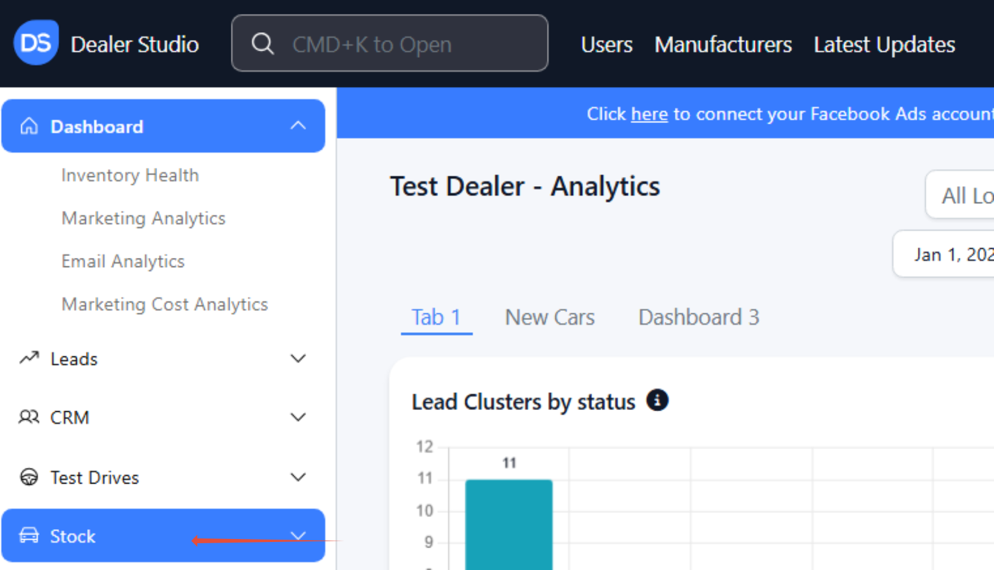Click the search magnifier icon
994x570 pixels.
click(x=263, y=44)
